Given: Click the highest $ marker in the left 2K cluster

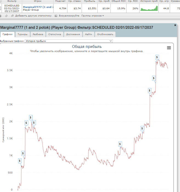Looking at the screenshot, I should tap(31, 118).
